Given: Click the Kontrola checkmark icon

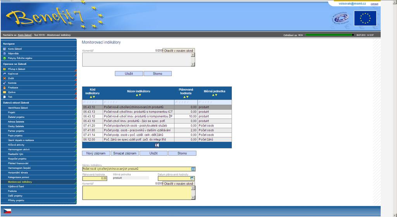Looking at the screenshot, I should click(x=4, y=83).
